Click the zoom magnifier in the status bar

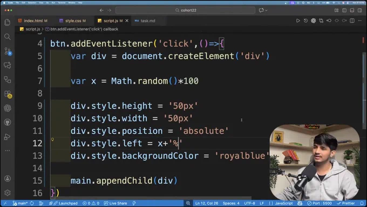[x=188, y=203]
